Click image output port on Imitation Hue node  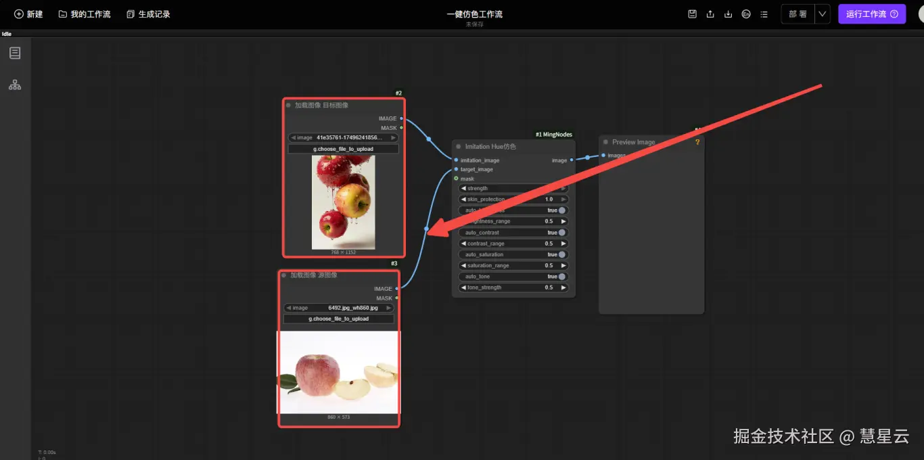tap(572, 160)
